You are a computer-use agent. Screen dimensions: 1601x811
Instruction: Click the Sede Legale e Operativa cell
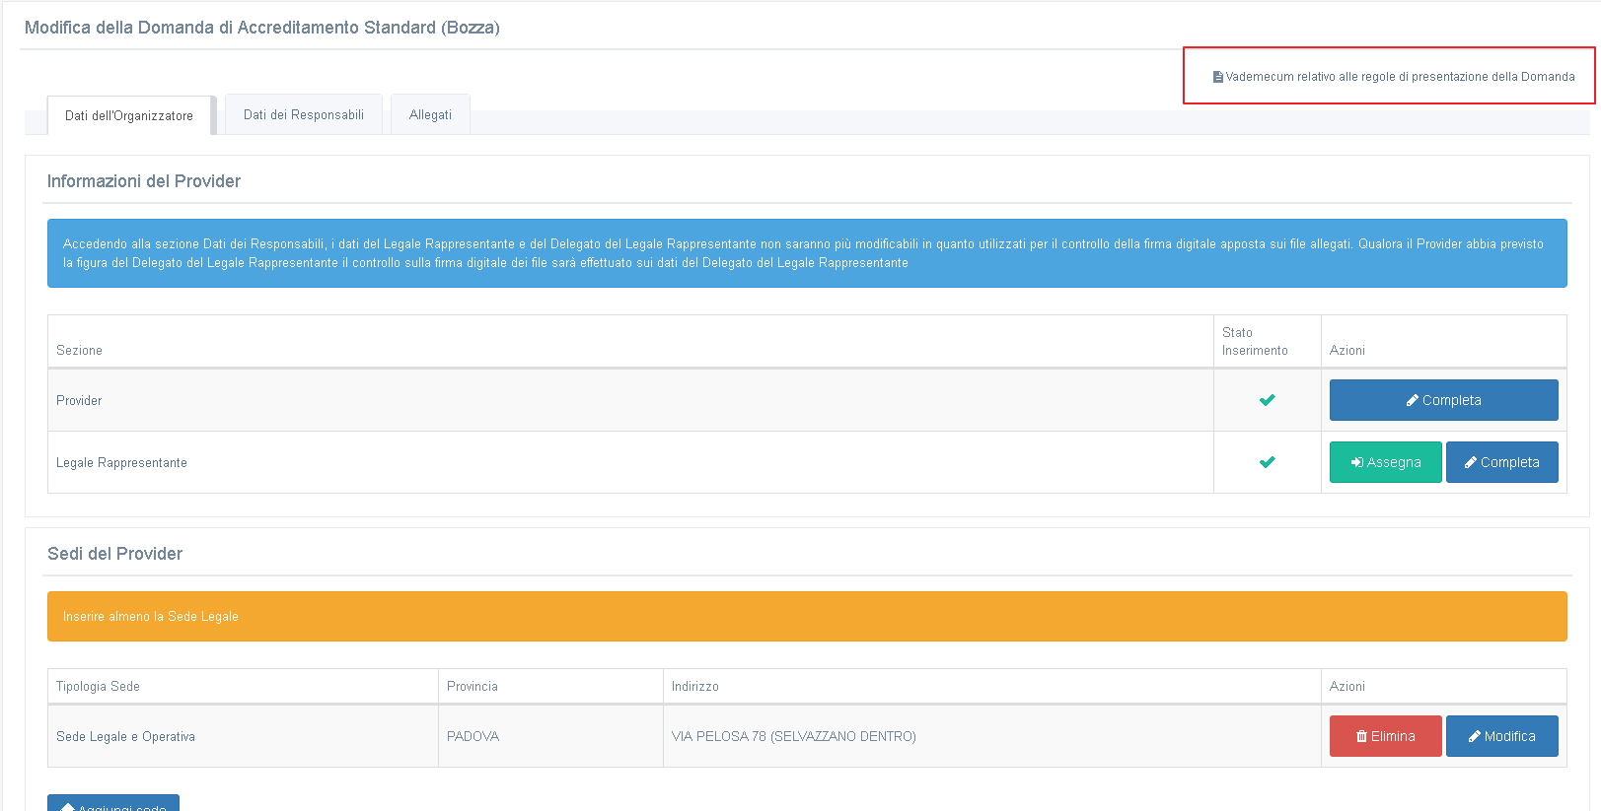click(126, 737)
